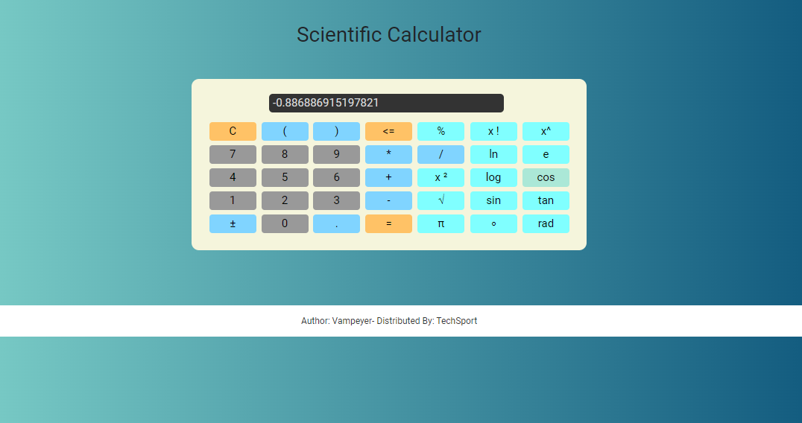Insert the π constant
This screenshot has width=802, height=423.
click(441, 223)
